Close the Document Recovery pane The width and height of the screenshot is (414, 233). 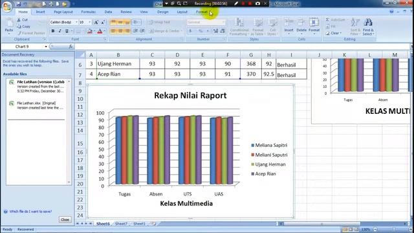point(65,219)
